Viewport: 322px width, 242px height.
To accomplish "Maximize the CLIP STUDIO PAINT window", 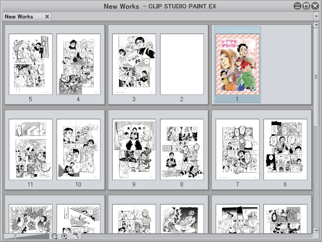I will [x=306, y=6].
